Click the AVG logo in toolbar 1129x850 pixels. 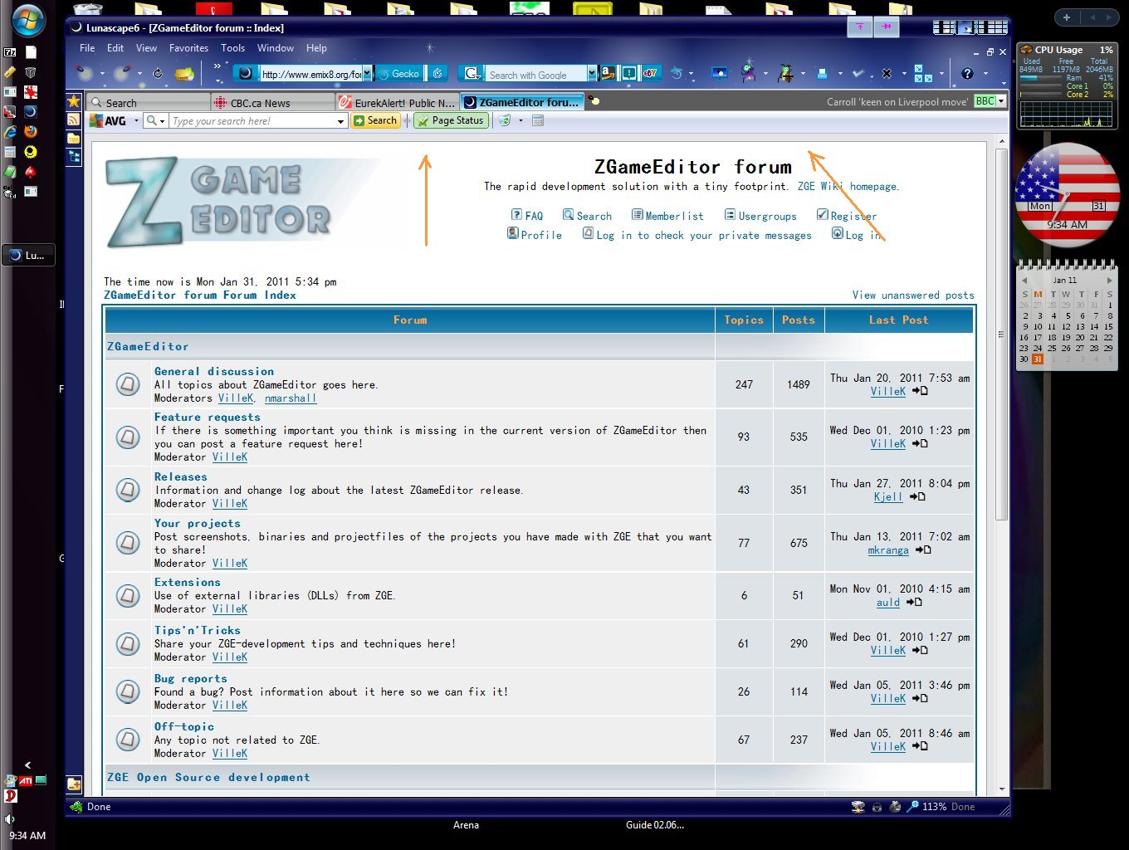coord(108,121)
